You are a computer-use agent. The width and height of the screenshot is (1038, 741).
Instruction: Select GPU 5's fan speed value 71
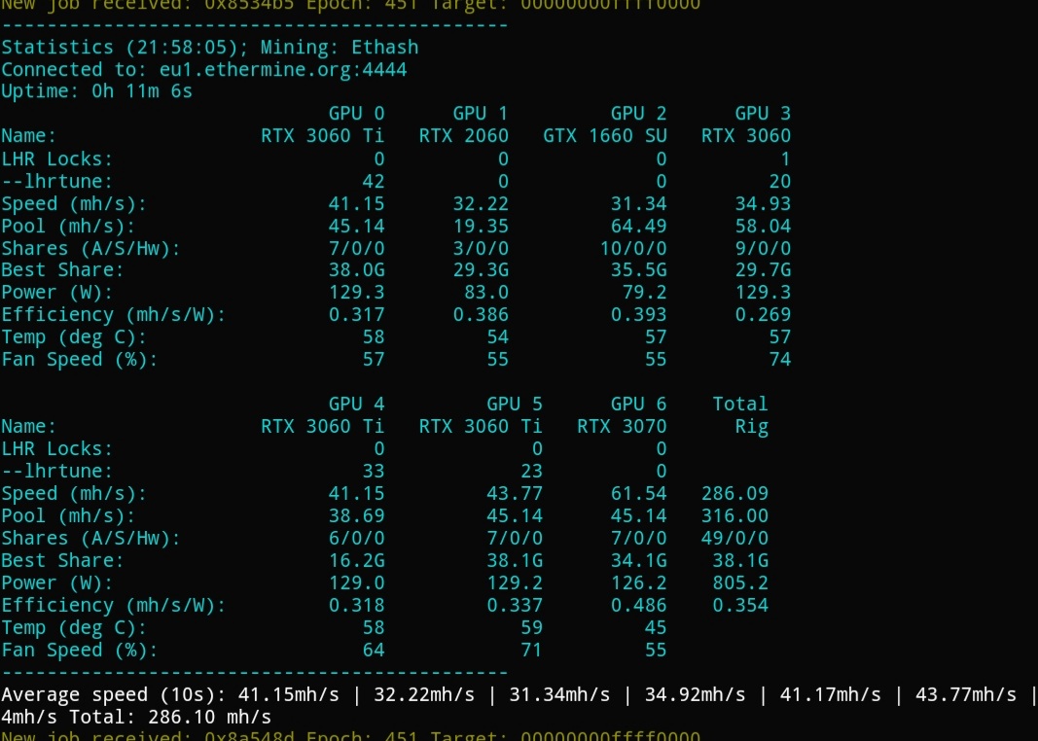pos(531,650)
